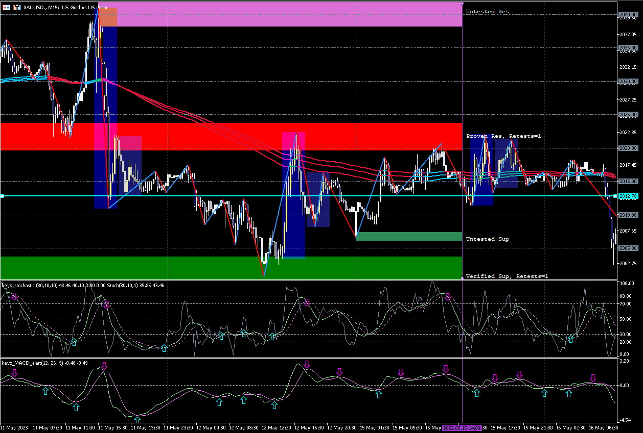Click the '11 May 2023' time axis label

(x=15, y=428)
